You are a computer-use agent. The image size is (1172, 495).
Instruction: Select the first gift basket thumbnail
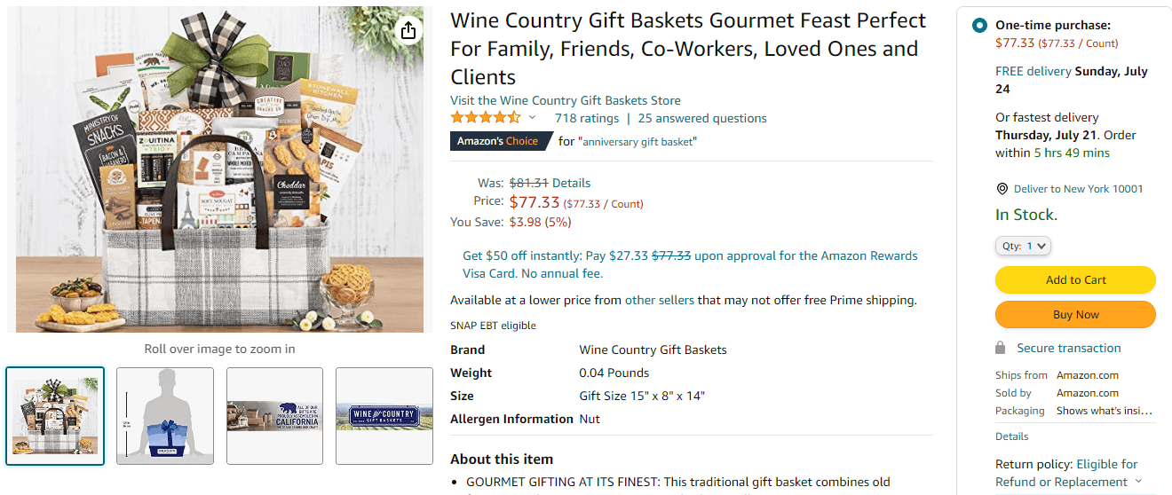pos(55,416)
